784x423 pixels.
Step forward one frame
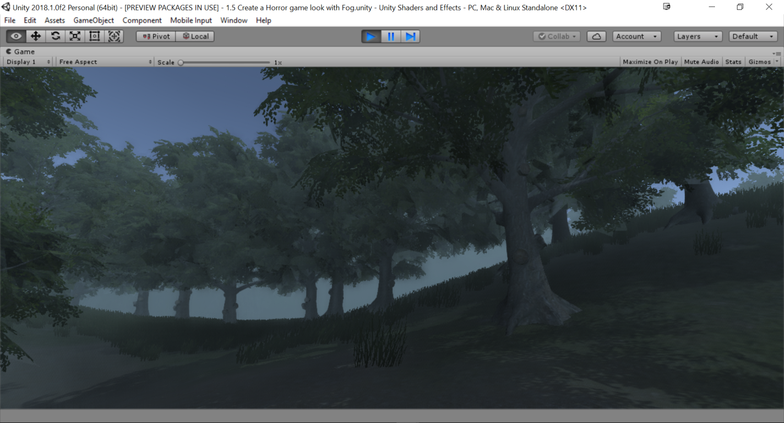(410, 37)
